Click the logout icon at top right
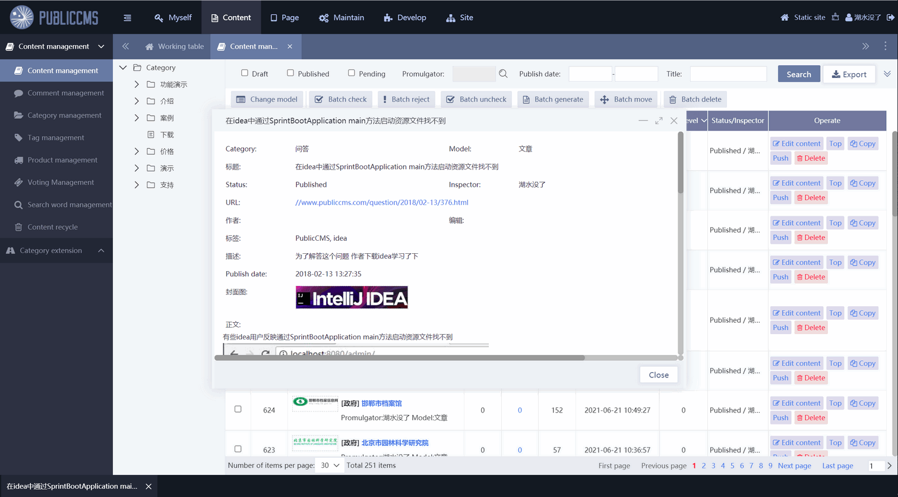The image size is (898, 497). pos(890,17)
